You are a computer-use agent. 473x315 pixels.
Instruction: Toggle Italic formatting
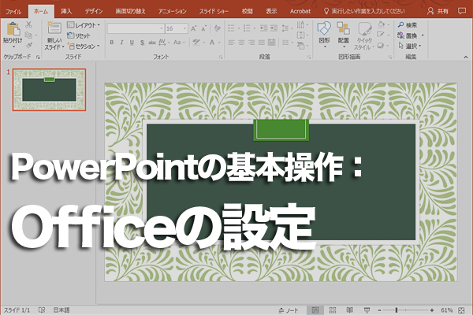(122, 43)
